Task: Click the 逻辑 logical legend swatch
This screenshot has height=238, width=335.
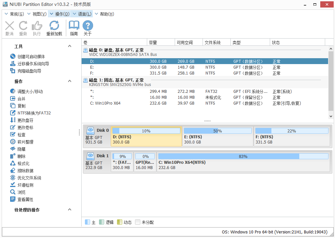Action: [102, 222]
